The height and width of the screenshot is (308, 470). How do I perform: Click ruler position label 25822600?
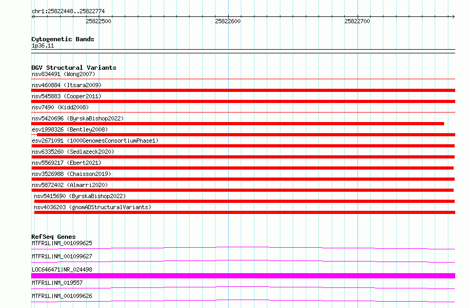[x=228, y=21]
